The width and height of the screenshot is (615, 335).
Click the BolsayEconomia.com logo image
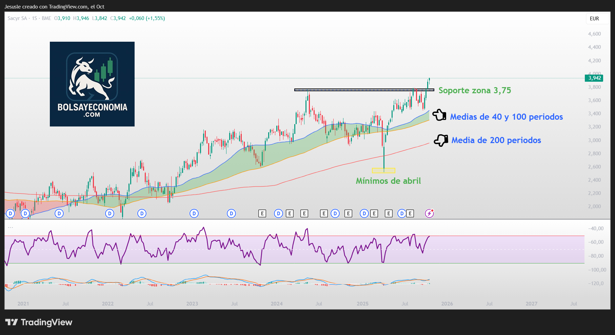(x=92, y=84)
